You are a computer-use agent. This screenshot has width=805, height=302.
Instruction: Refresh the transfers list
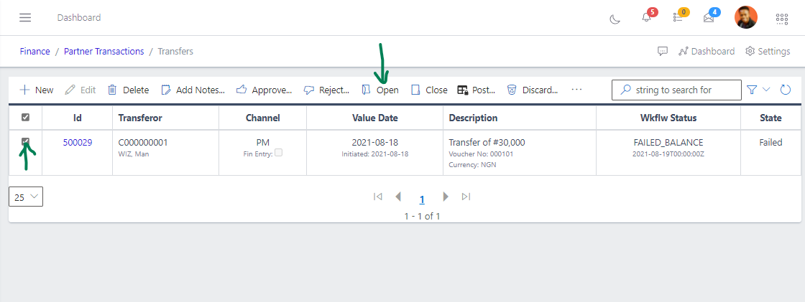[786, 90]
